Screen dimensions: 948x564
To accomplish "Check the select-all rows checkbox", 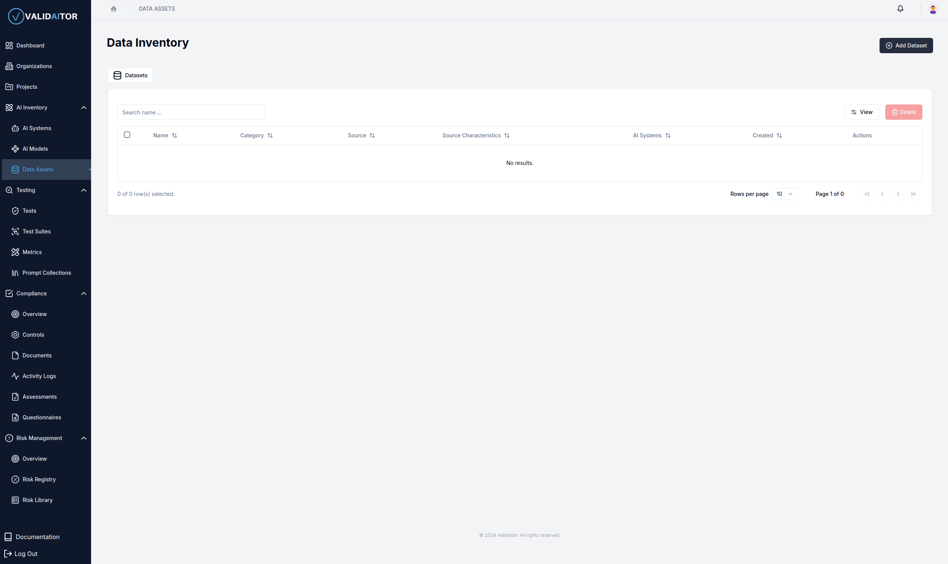I will tap(127, 135).
